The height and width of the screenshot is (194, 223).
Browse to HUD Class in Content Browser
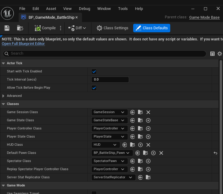pyautogui.click(x=133, y=145)
